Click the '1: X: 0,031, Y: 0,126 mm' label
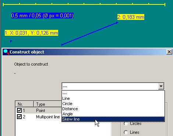Image resolution: width=173 pixels, height=136 pixels. (x=31, y=33)
